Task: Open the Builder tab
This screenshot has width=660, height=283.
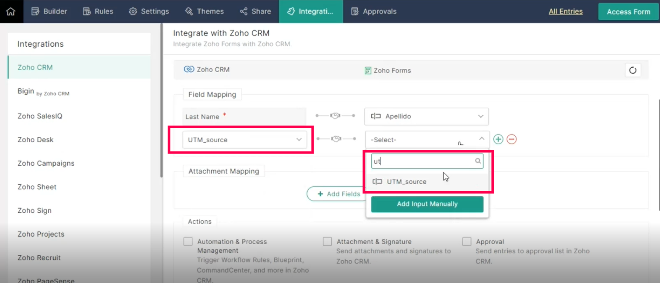Action: pyautogui.click(x=49, y=12)
